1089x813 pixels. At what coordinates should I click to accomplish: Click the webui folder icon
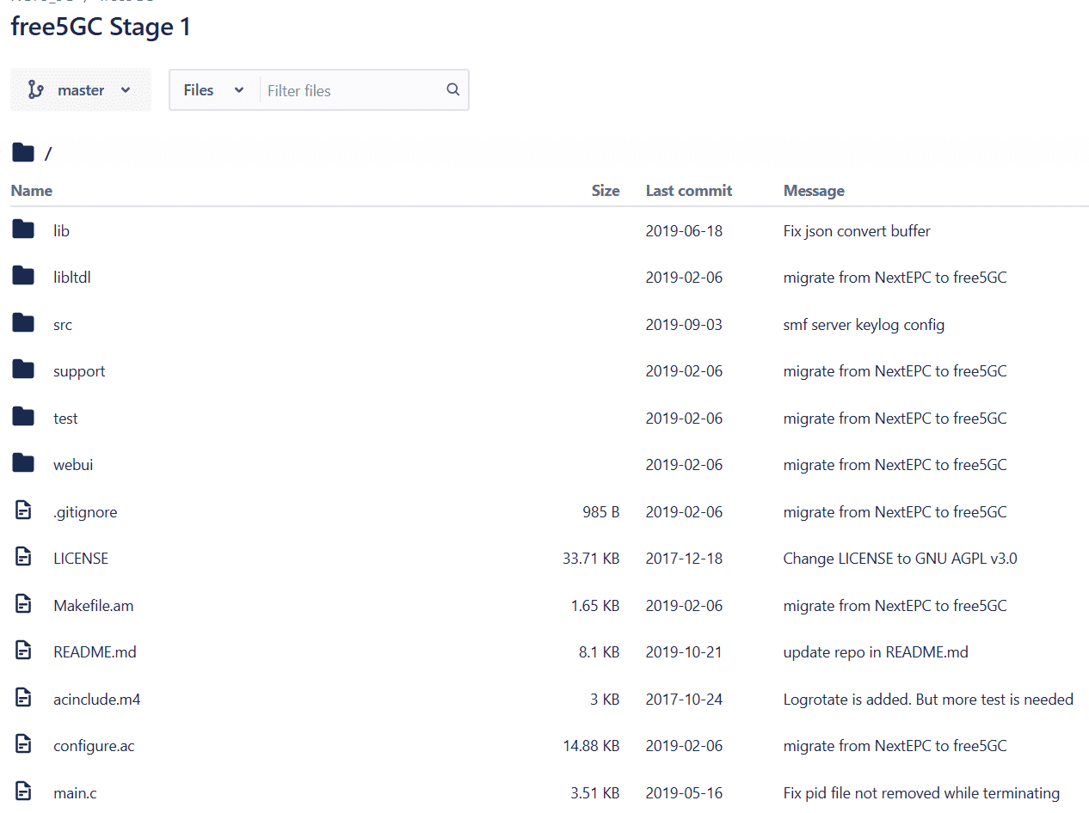(x=23, y=463)
